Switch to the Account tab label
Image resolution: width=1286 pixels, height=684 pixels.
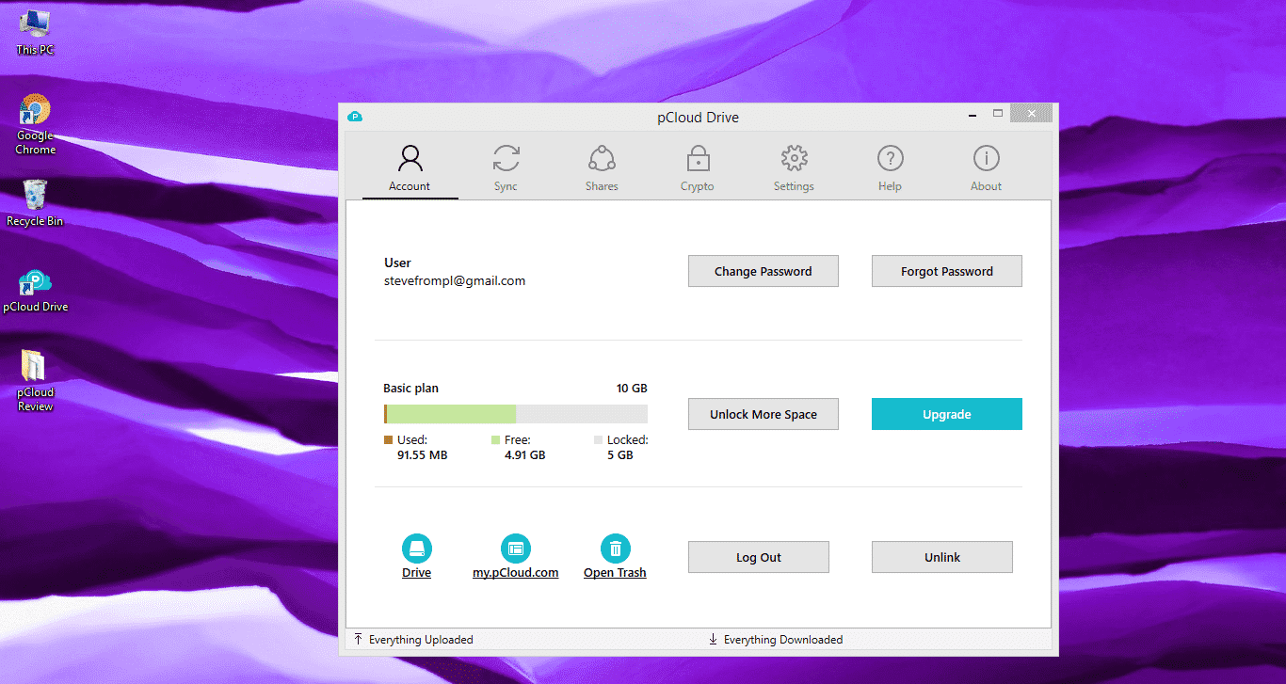(410, 186)
